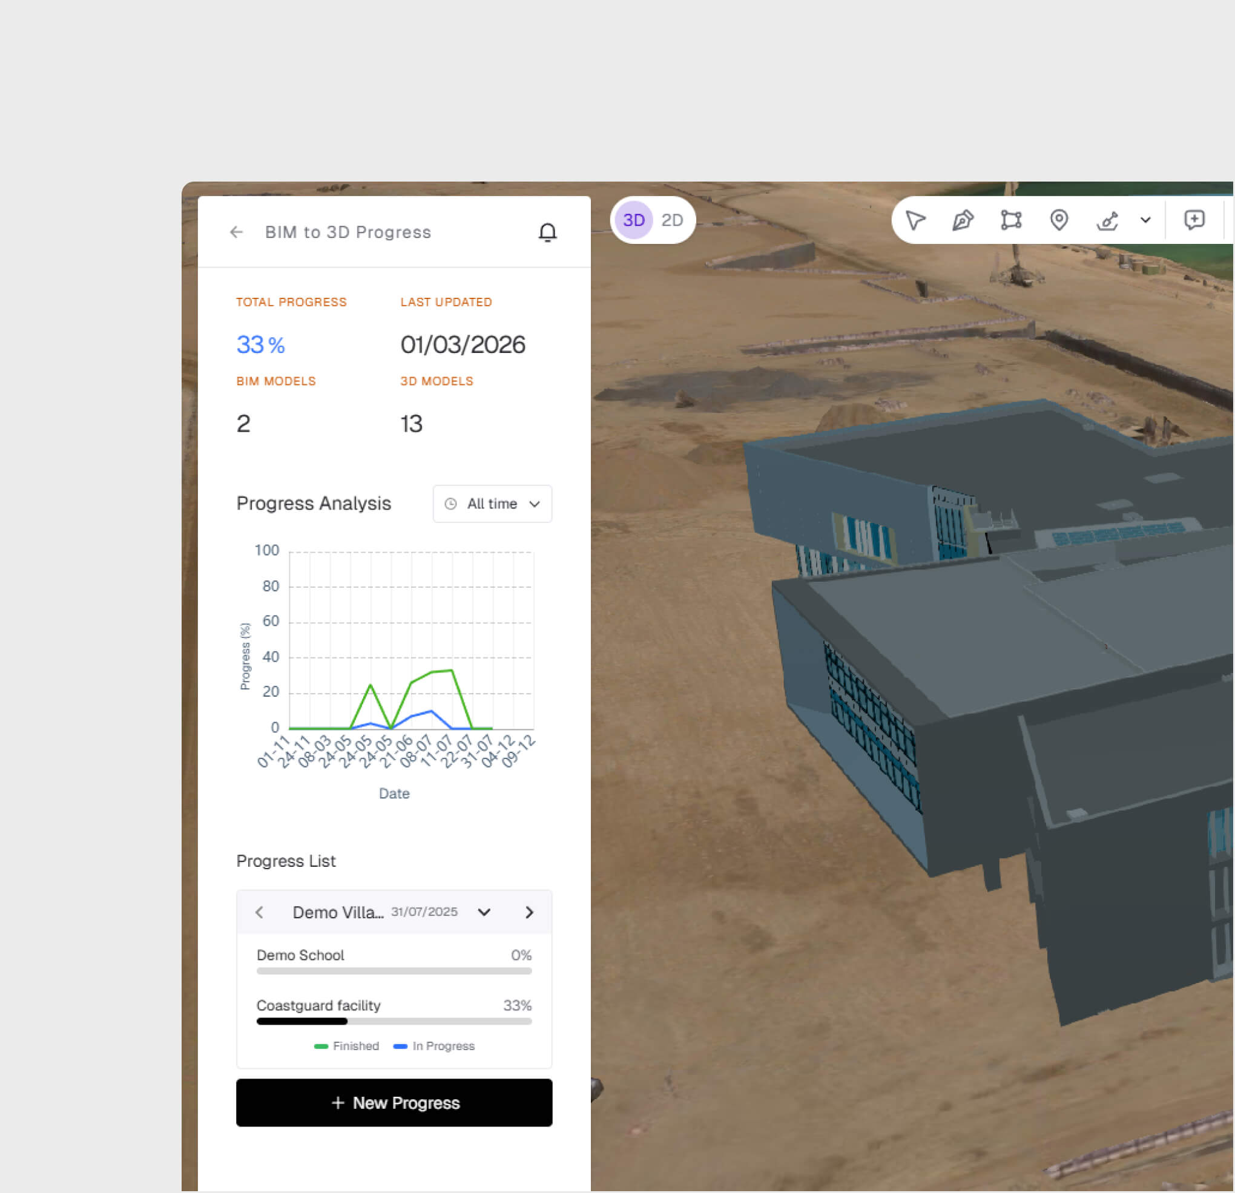This screenshot has width=1235, height=1193.
Task: Select the polygon area tool
Action: pyautogui.click(x=1012, y=220)
